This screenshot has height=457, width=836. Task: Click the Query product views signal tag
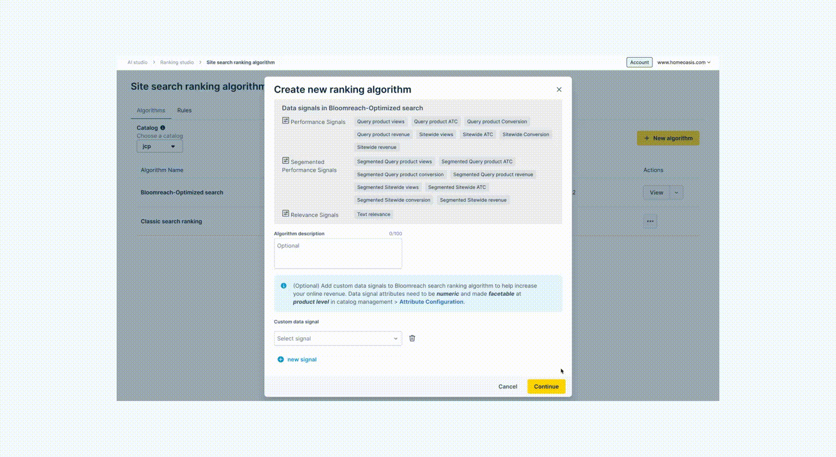point(381,122)
